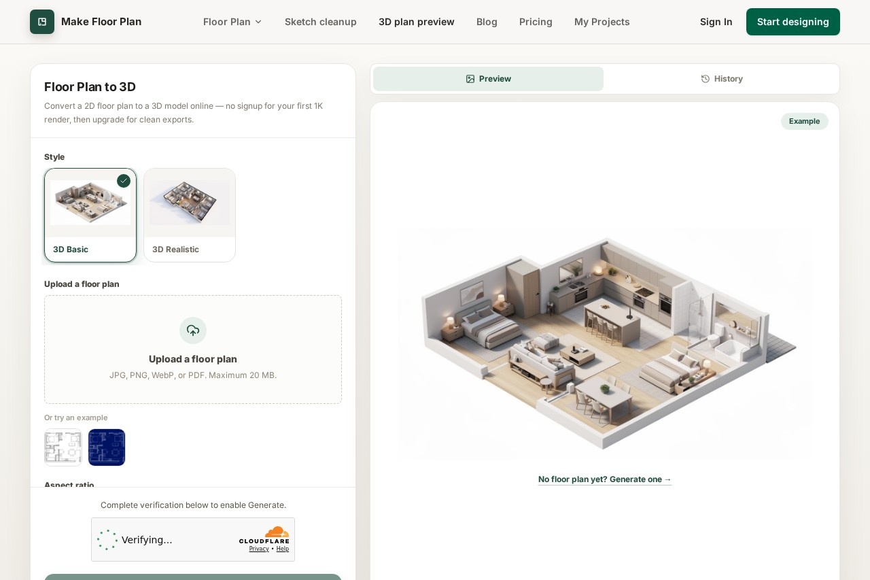Select the 3D Realistic style card
This screenshot has width=870, height=580.
[x=190, y=216]
